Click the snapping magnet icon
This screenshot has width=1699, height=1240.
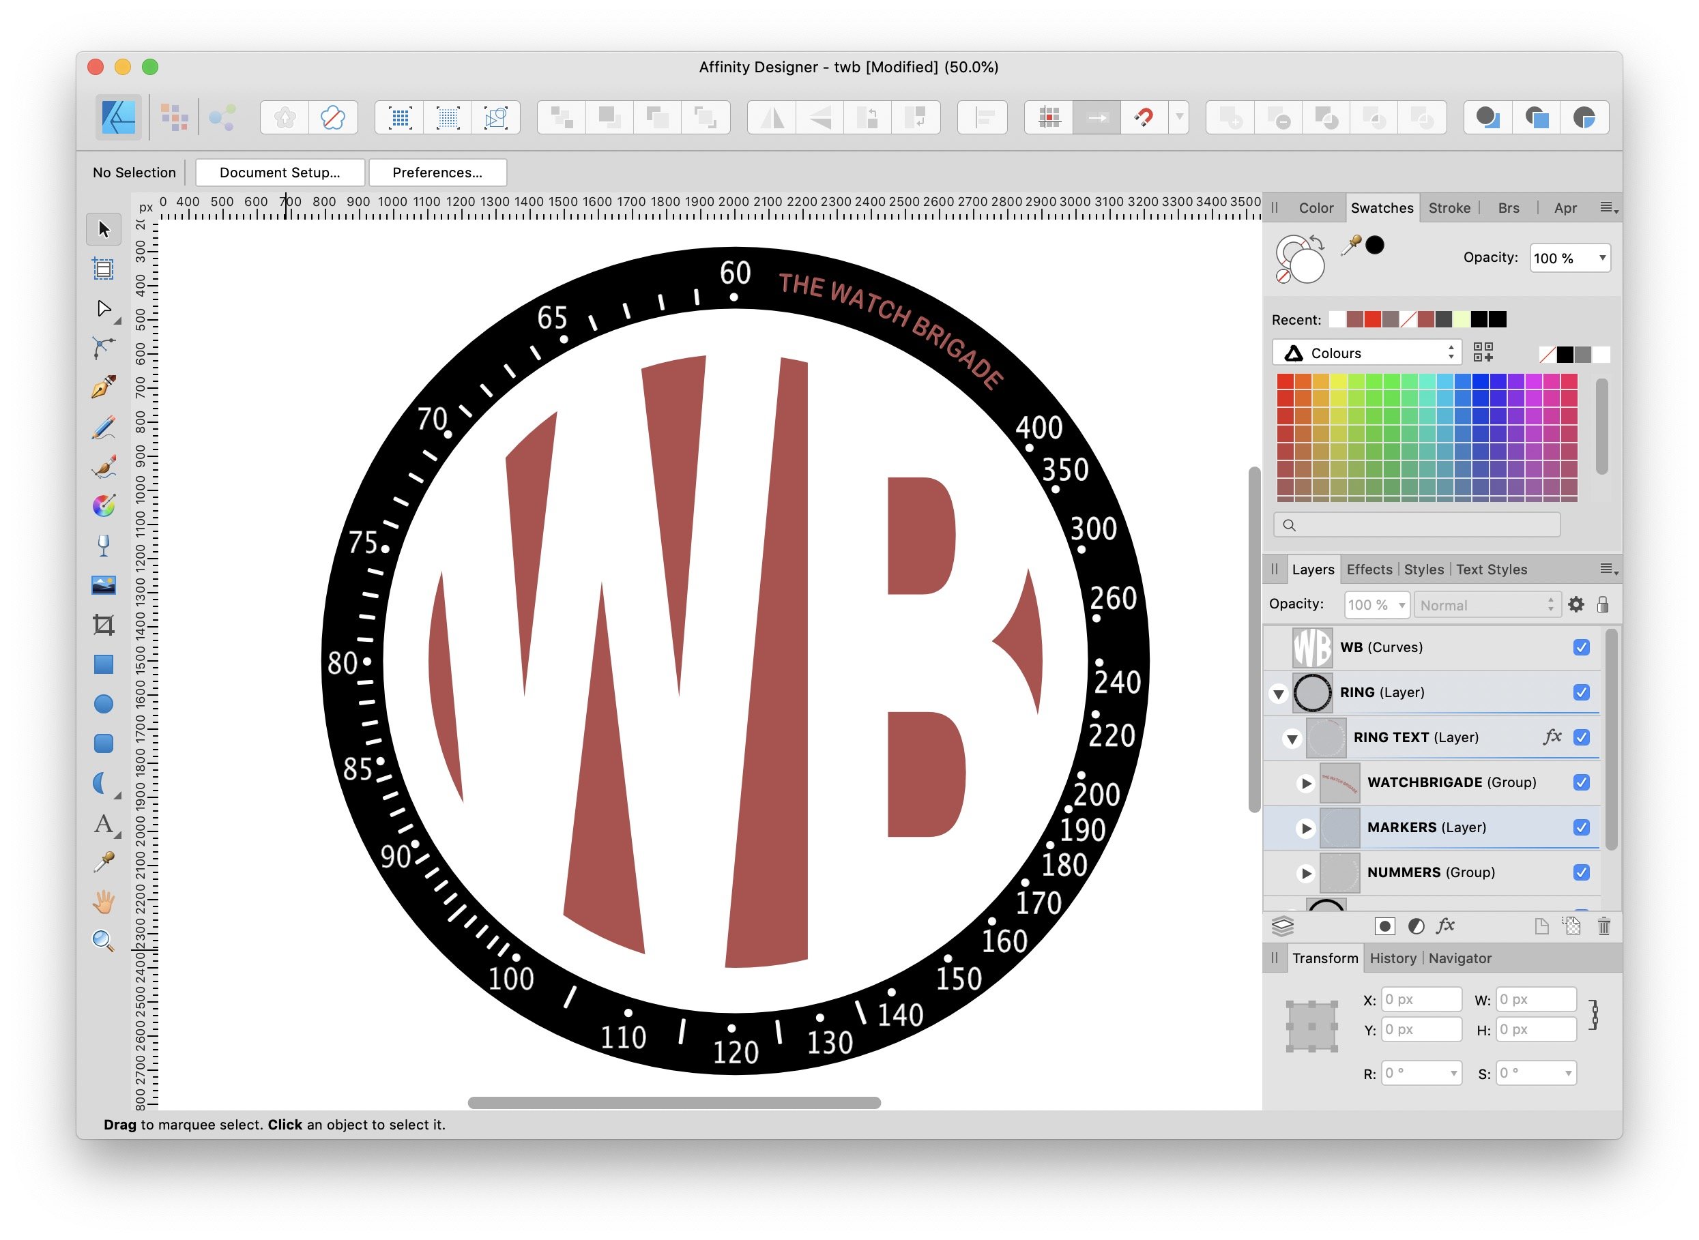[x=1144, y=117]
